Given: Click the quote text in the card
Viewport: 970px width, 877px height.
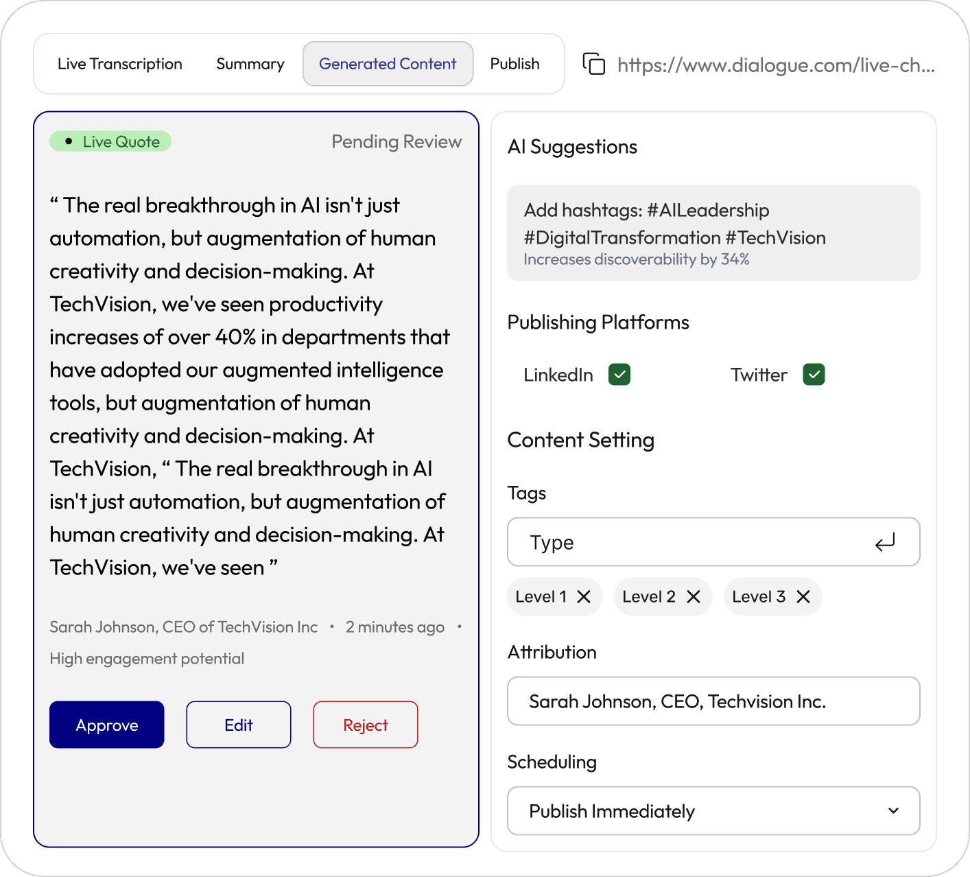Looking at the screenshot, I should (250, 386).
